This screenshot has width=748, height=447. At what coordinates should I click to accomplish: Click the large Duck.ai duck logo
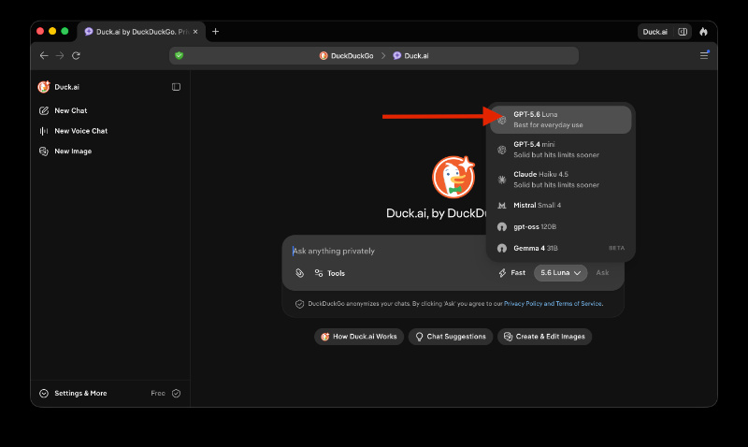[x=453, y=177]
